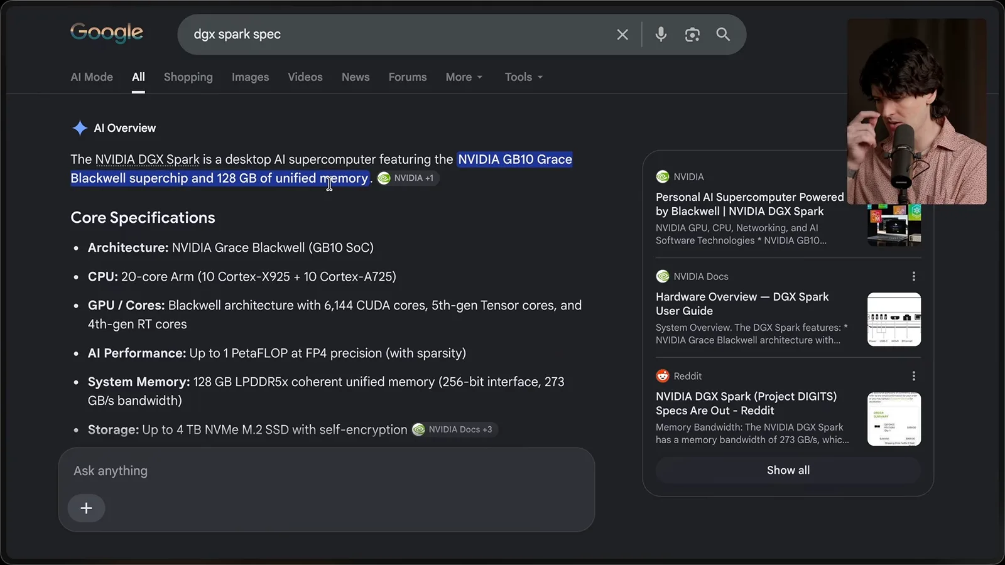Screen dimensions: 1005x565
Task: Click the NVIDIA DGX Spark underlined term
Action: coord(148,159)
